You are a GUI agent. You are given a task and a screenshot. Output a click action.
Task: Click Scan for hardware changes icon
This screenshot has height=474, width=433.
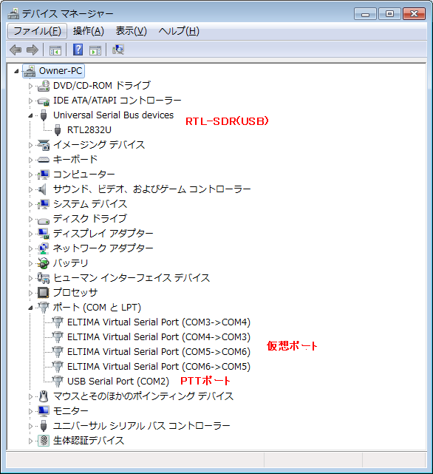pyautogui.click(x=118, y=50)
